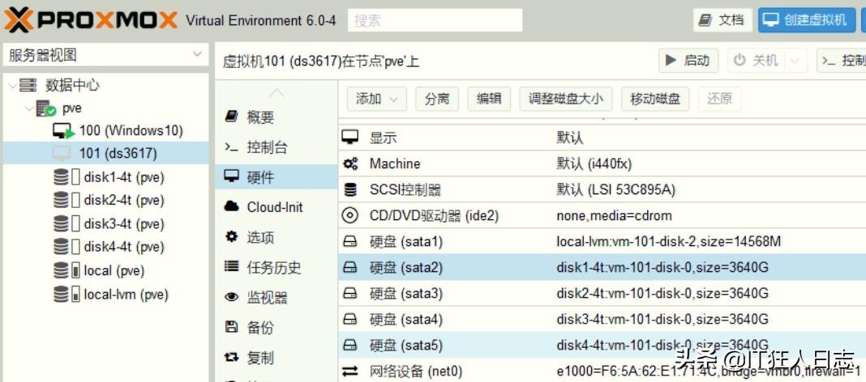Open the 任务历史 task history tab
Screen dimensions: 866x382
point(277,267)
